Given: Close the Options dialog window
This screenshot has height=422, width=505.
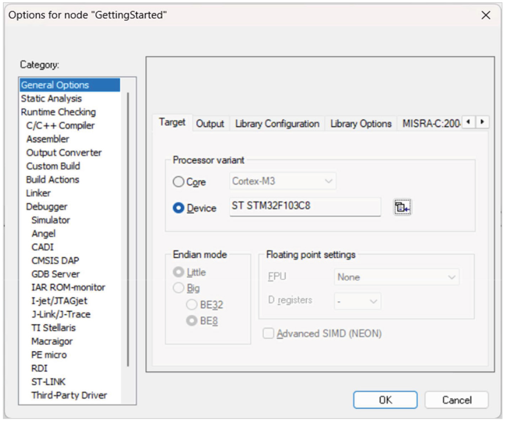Looking at the screenshot, I should pyautogui.click(x=485, y=15).
